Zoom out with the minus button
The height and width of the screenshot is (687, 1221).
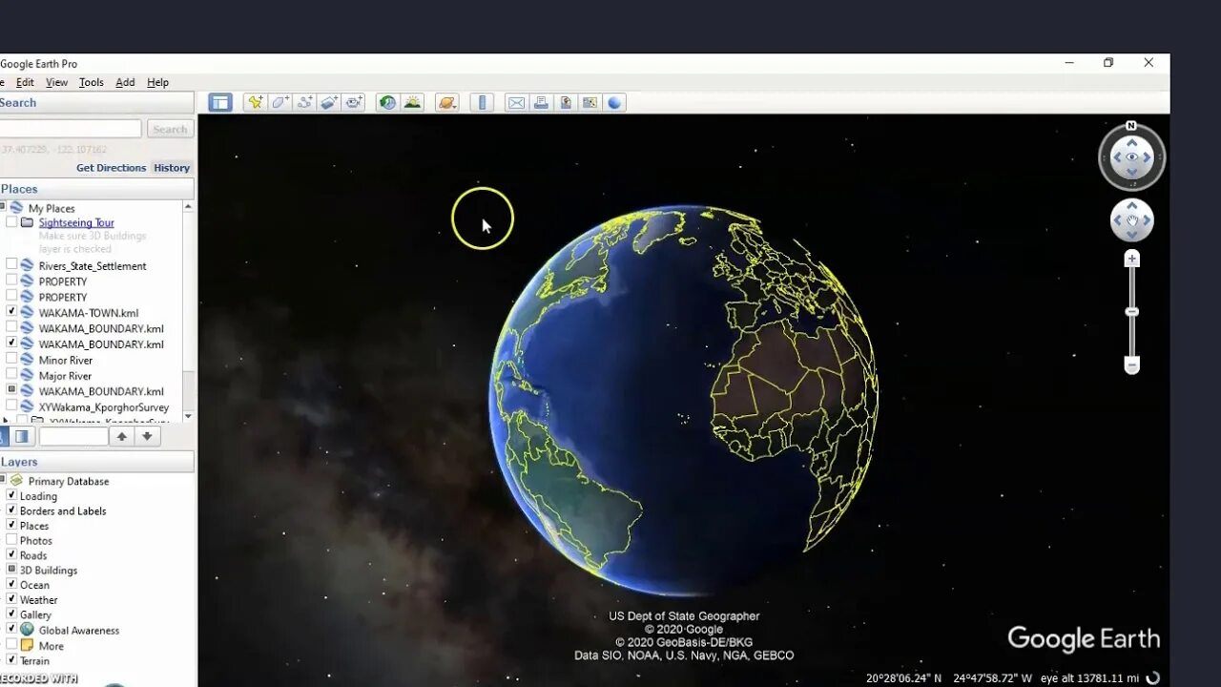pos(1132,365)
